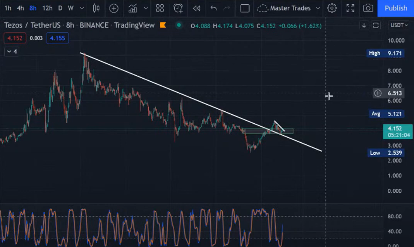Viewport: 414px width, 247px height.
Task: Select the 12h timeframe
Action: [x=47, y=8]
